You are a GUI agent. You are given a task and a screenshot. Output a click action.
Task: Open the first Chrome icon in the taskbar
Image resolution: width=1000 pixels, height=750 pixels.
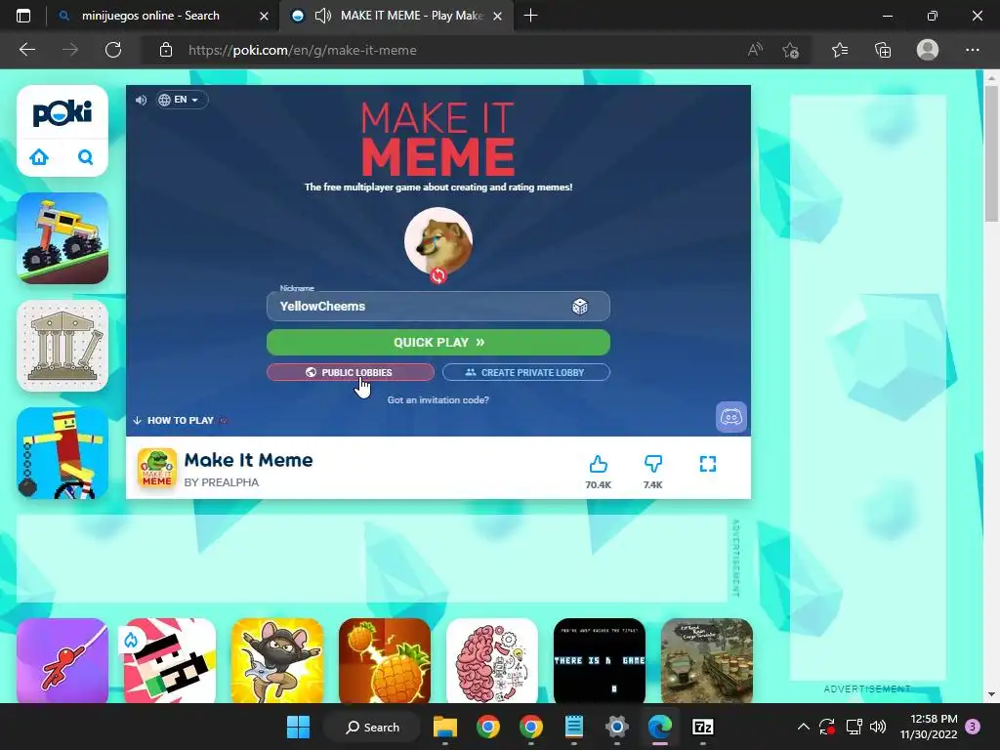[488, 727]
